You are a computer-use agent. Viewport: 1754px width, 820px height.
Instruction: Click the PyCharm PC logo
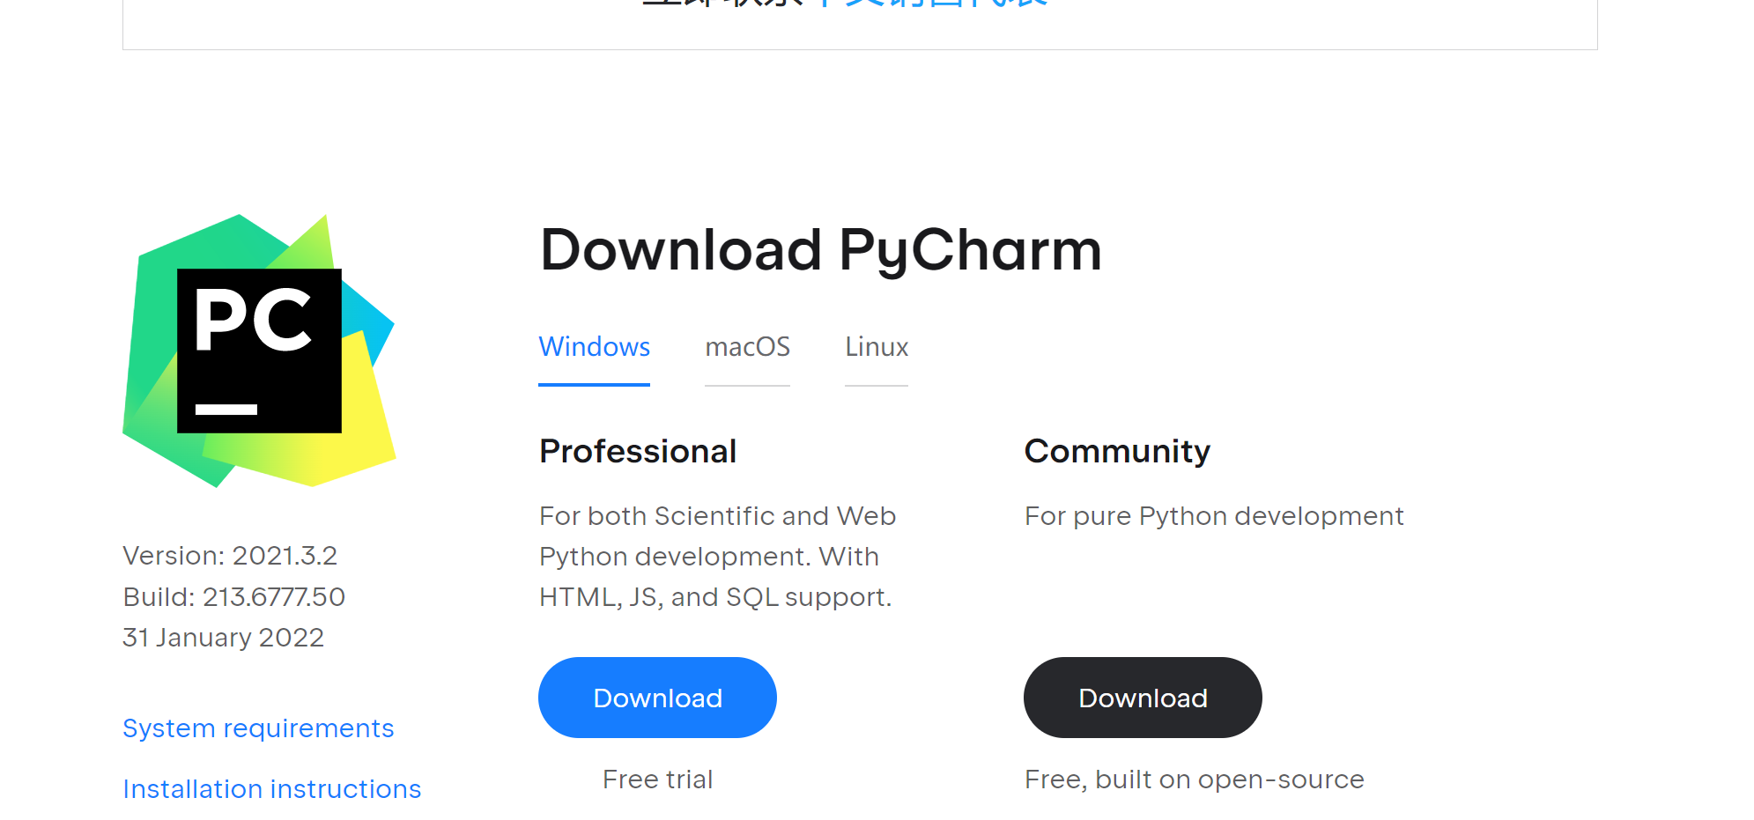(259, 351)
